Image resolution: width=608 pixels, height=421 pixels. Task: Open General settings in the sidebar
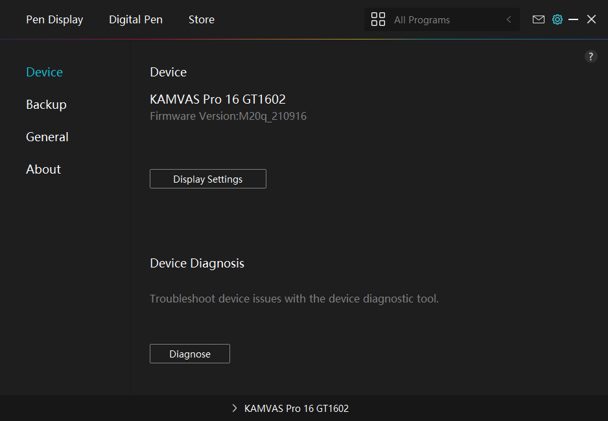tap(47, 137)
